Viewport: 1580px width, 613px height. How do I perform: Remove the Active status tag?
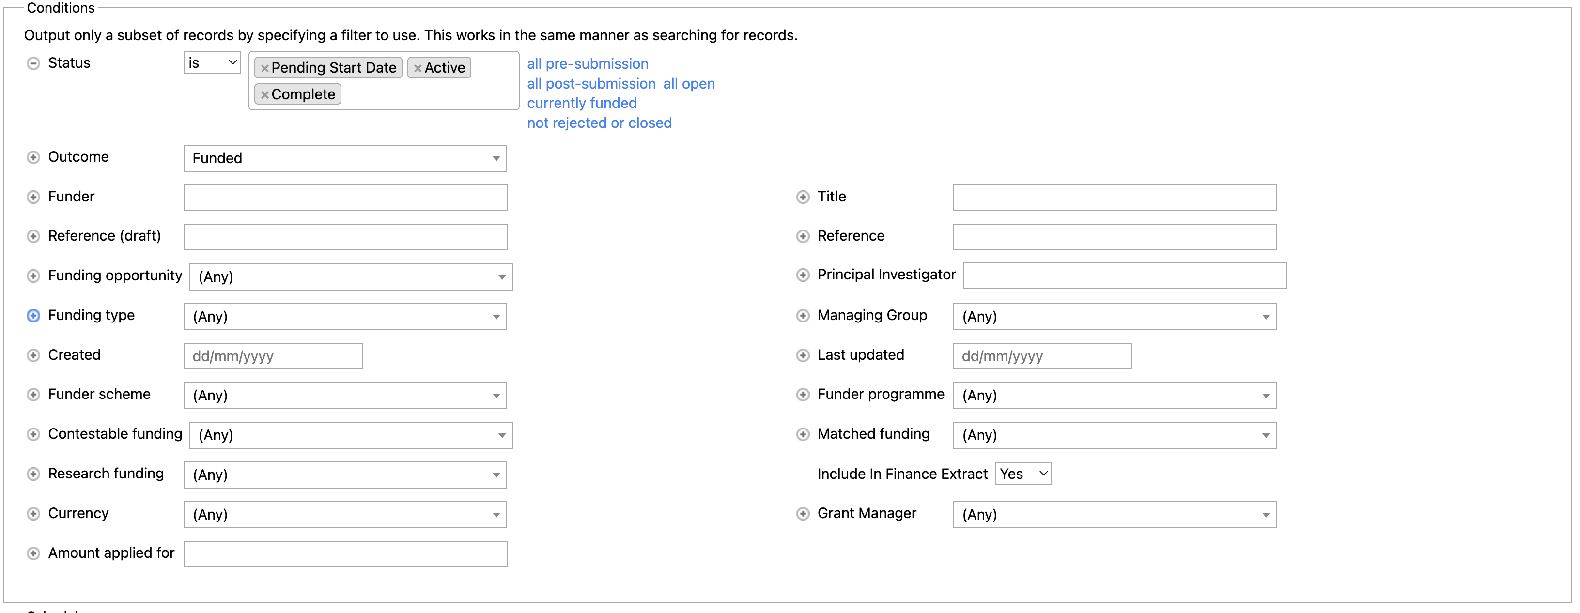[418, 69]
